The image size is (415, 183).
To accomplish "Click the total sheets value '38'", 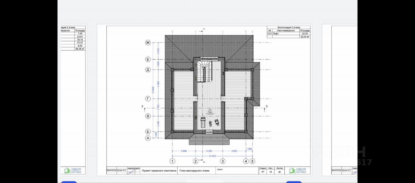I will [279, 173].
